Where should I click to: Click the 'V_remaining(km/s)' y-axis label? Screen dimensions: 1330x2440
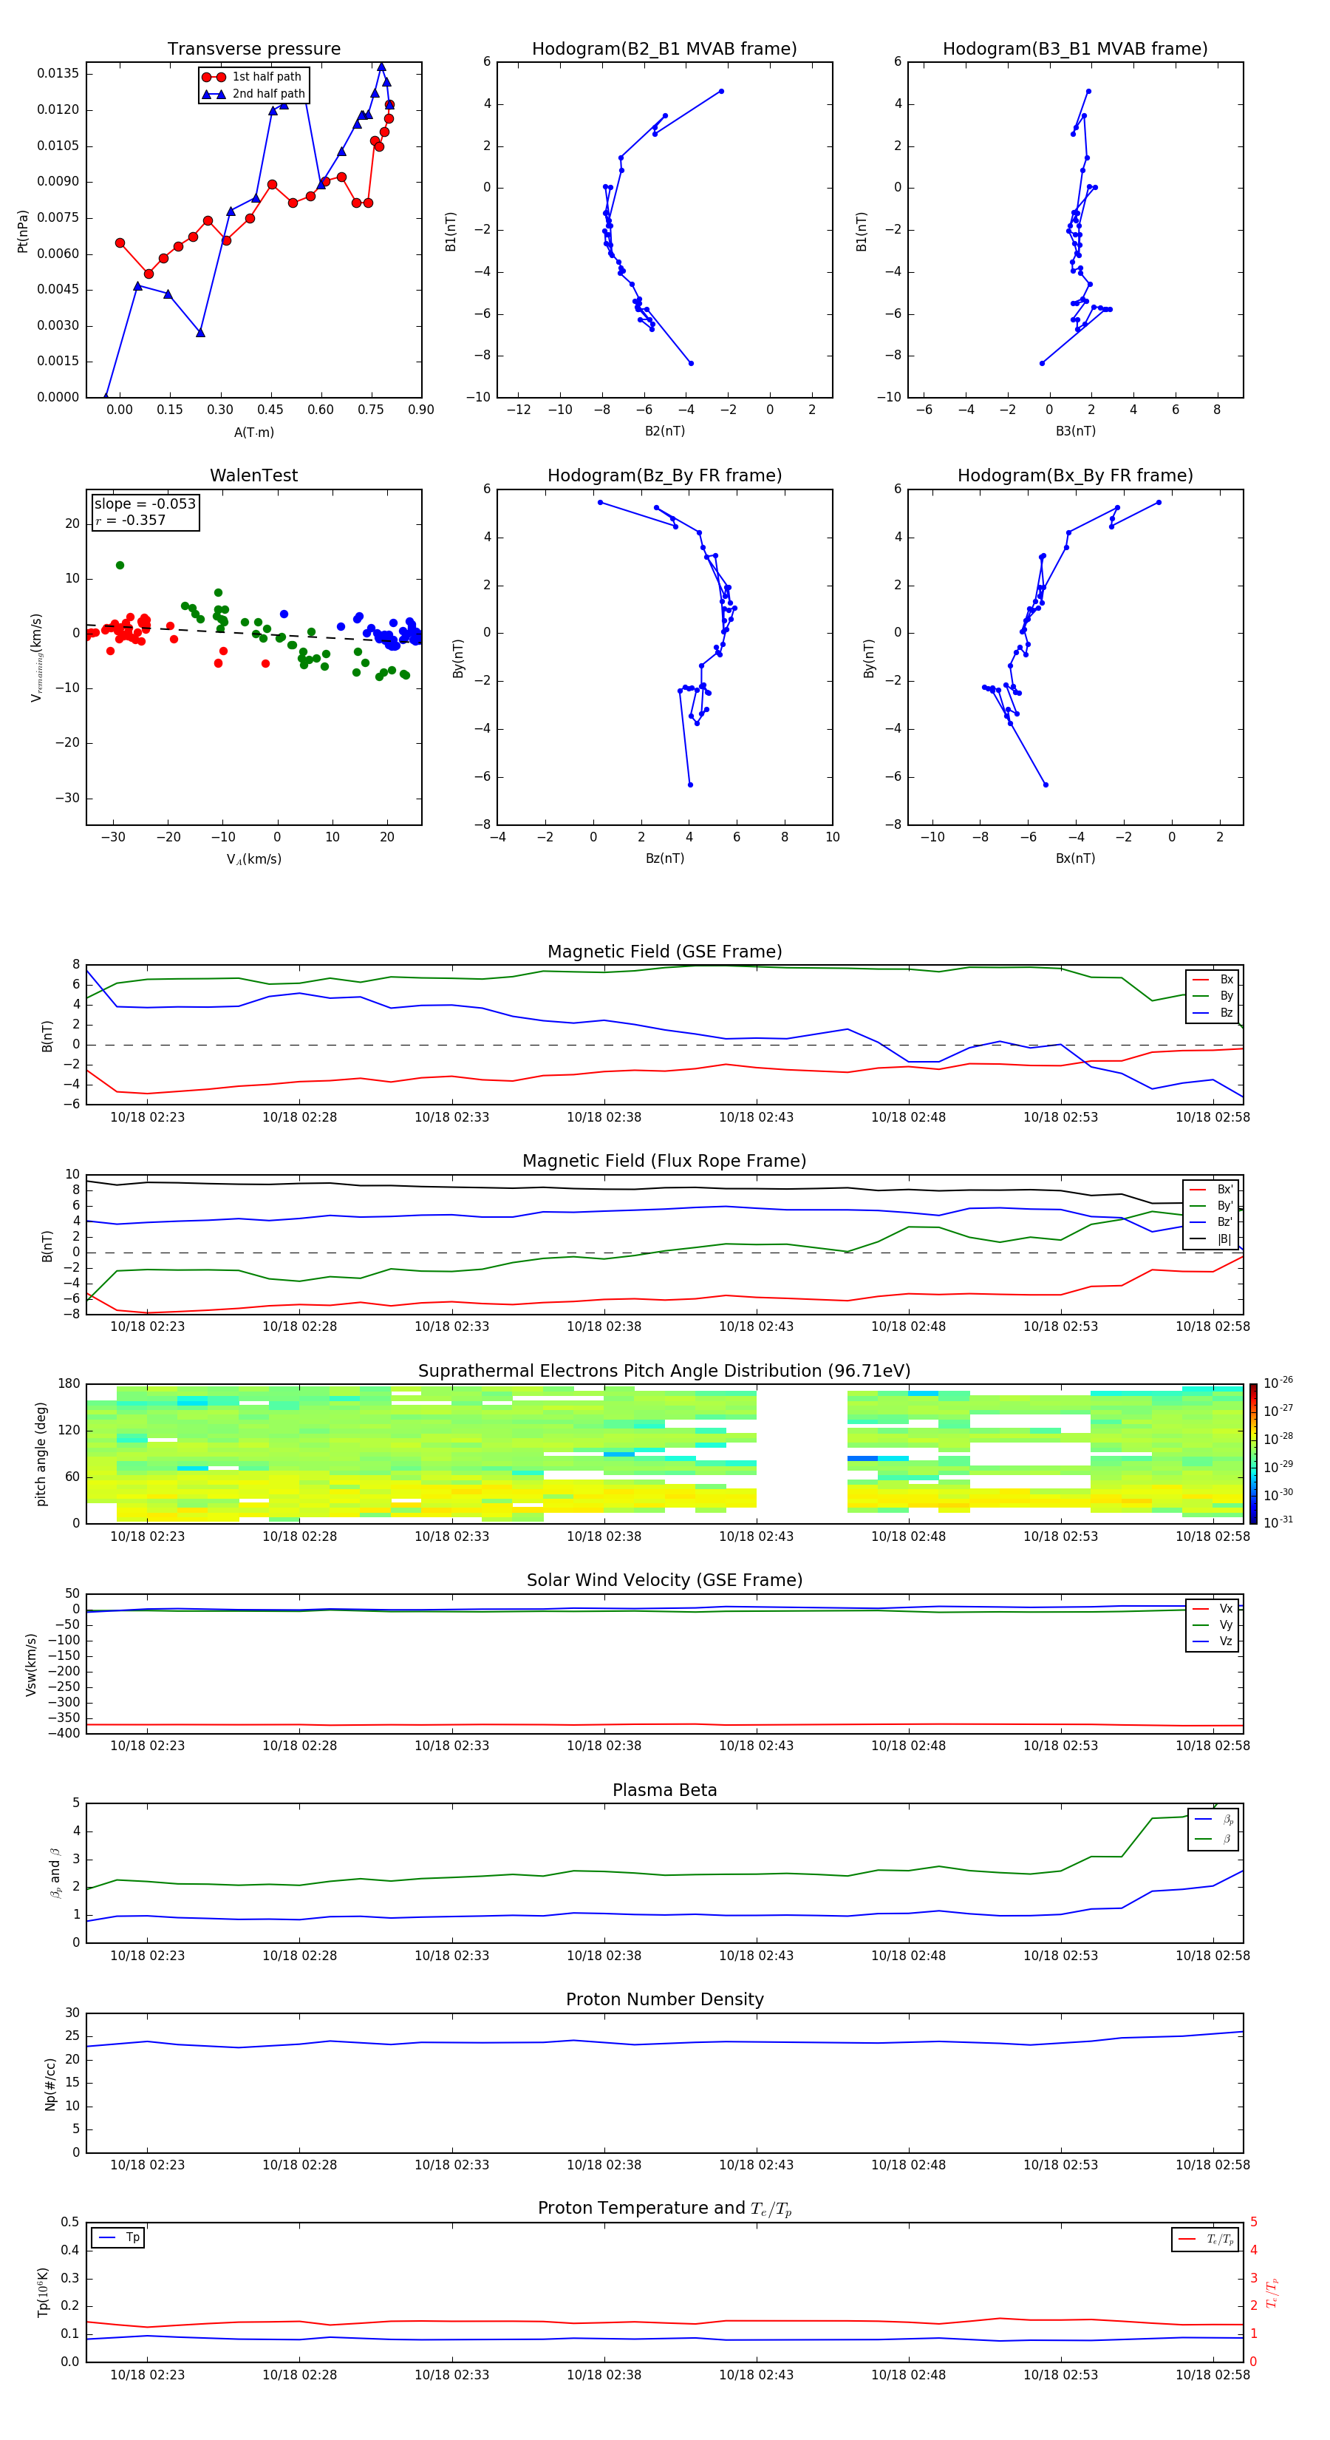point(37,657)
